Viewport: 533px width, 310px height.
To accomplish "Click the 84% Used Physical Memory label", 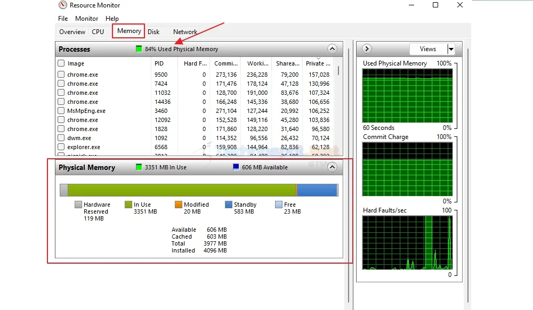I will [182, 49].
